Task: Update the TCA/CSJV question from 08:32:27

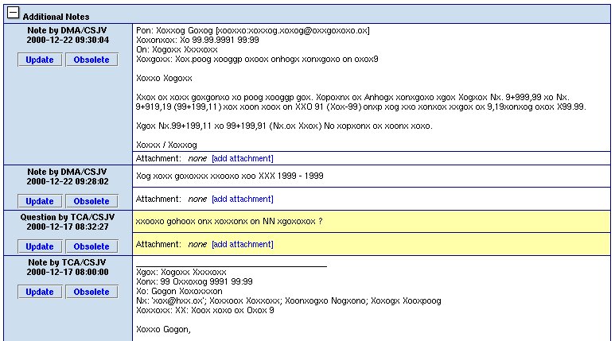Action: tap(40, 246)
